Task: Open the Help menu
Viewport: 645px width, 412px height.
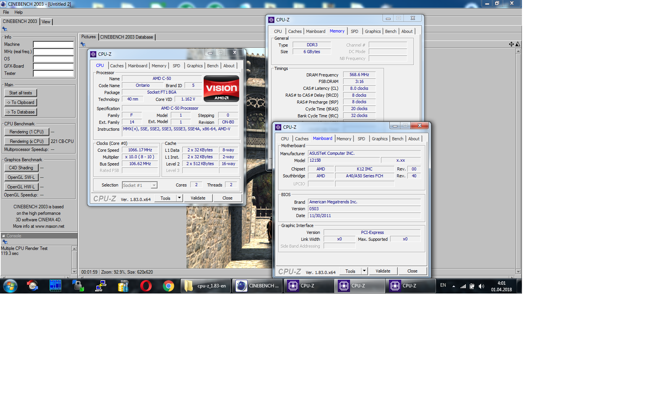Action: coord(18,12)
